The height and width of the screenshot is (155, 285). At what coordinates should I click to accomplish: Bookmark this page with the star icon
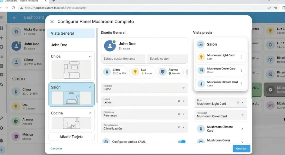click(x=276, y=8)
